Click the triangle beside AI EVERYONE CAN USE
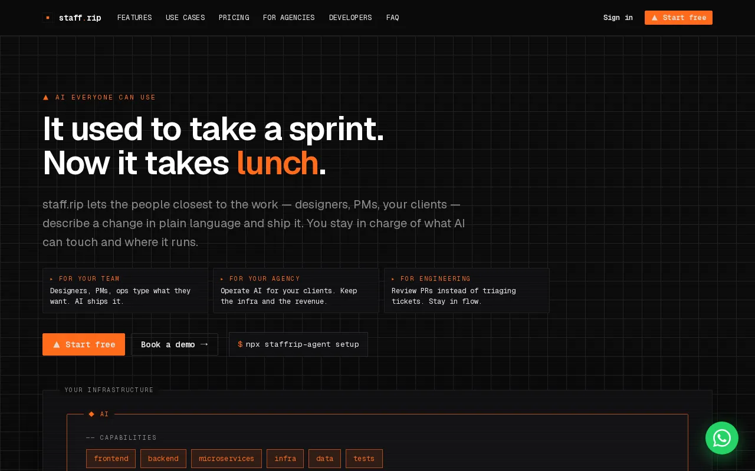The image size is (755, 471). (46, 98)
